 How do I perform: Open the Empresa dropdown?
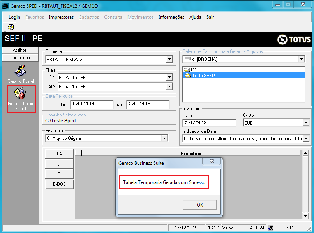click(x=169, y=59)
